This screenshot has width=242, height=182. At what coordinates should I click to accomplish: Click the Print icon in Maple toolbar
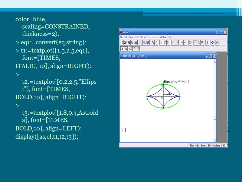click(x=136, y=42)
